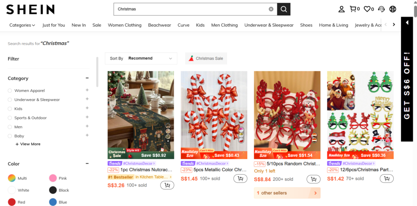This screenshot has width=417, height=206.
Task: Click the search magnifier button
Action: (284, 9)
